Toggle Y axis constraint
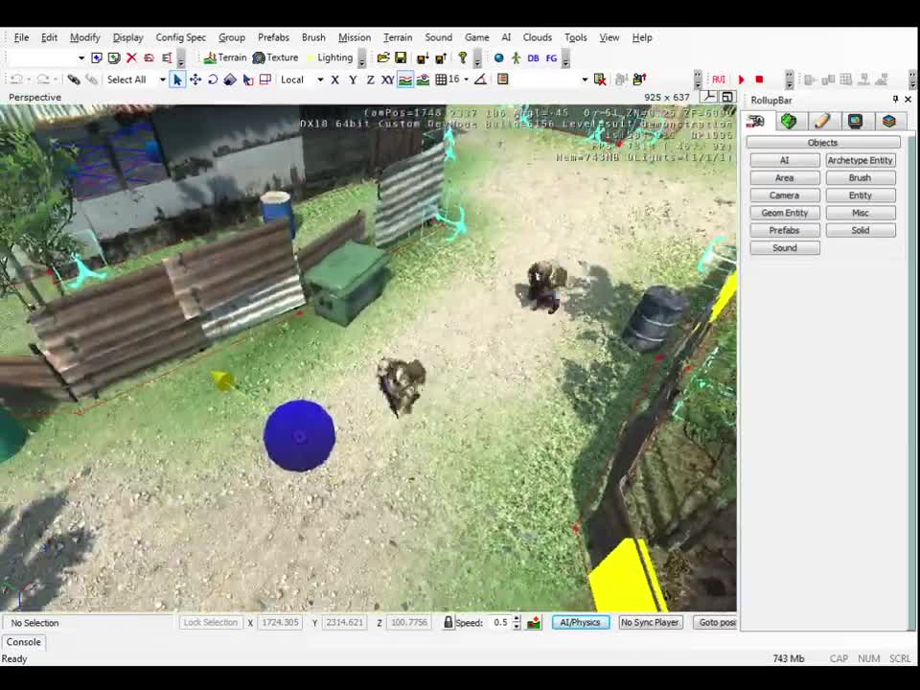Image resolution: width=920 pixels, height=690 pixels. pos(353,80)
